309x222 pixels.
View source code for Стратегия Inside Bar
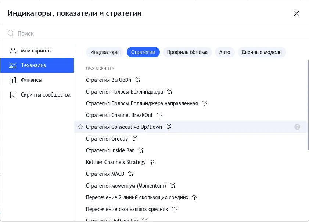click(140, 150)
